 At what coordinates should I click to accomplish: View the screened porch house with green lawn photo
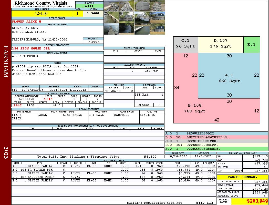(127, 17)
